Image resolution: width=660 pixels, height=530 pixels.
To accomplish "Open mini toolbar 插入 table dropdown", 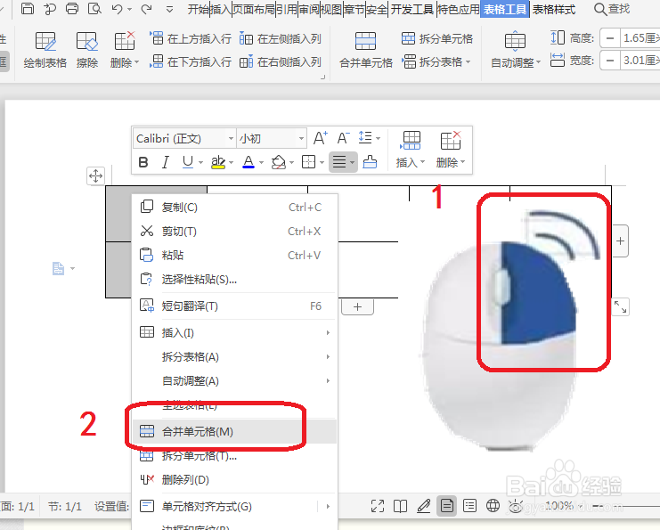I will [x=411, y=151].
